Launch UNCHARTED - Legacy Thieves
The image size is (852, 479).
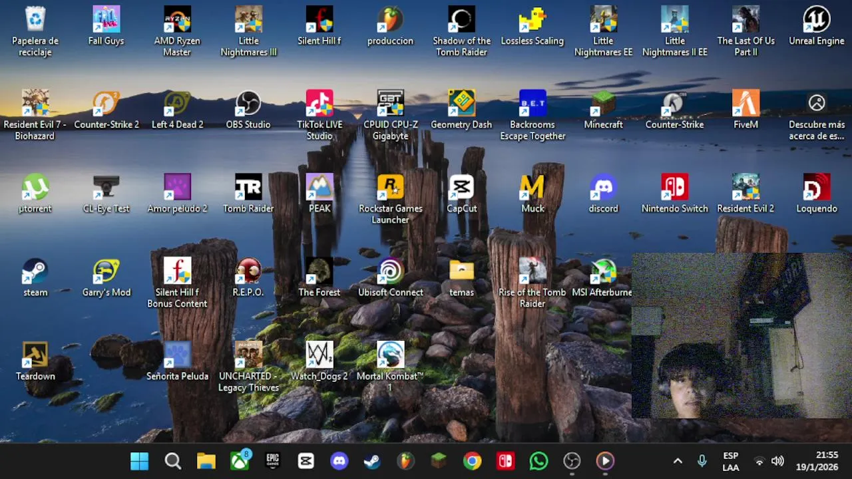(x=248, y=367)
